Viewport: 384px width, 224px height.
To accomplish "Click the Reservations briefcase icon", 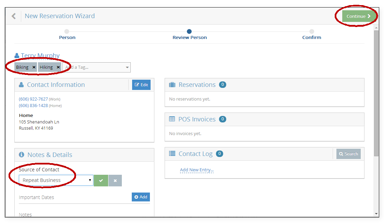I will [172, 85].
